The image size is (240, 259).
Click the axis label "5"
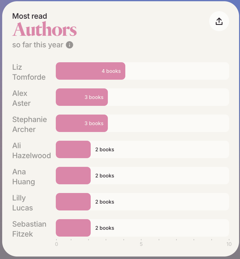[x=141, y=244]
